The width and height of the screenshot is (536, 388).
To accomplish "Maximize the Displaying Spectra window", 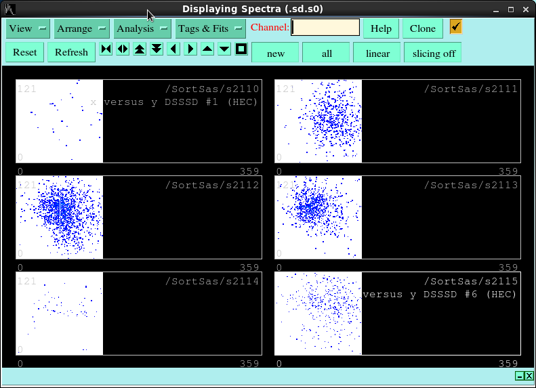I will [511, 9].
